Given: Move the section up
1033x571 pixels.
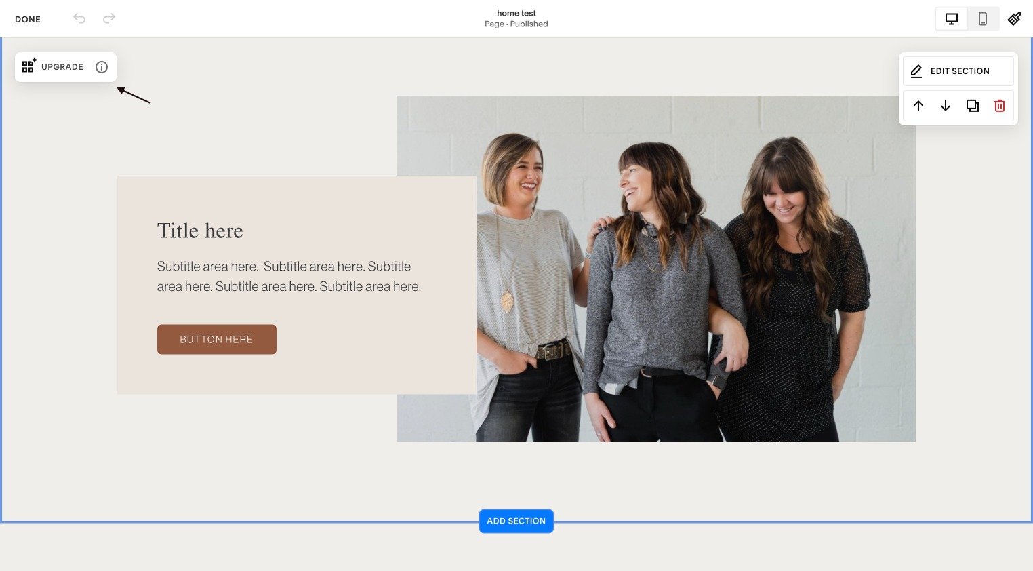Looking at the screenshot, I should (x=918, y=106).
